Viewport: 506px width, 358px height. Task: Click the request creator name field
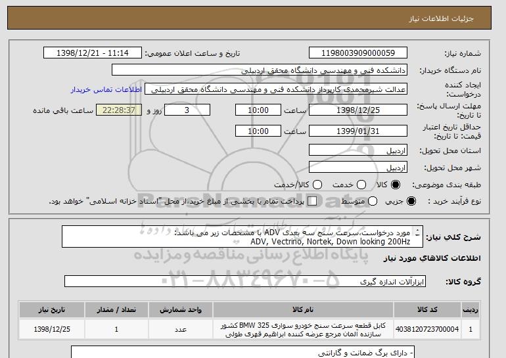pyautogui.click(x=276, y=89)
